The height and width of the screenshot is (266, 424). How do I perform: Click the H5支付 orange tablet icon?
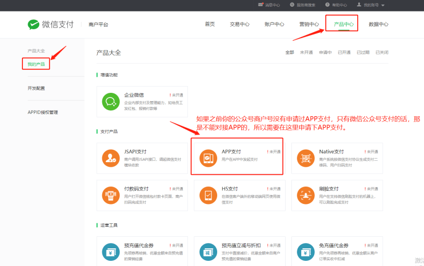pyautogui.click(x=208, y=195)
